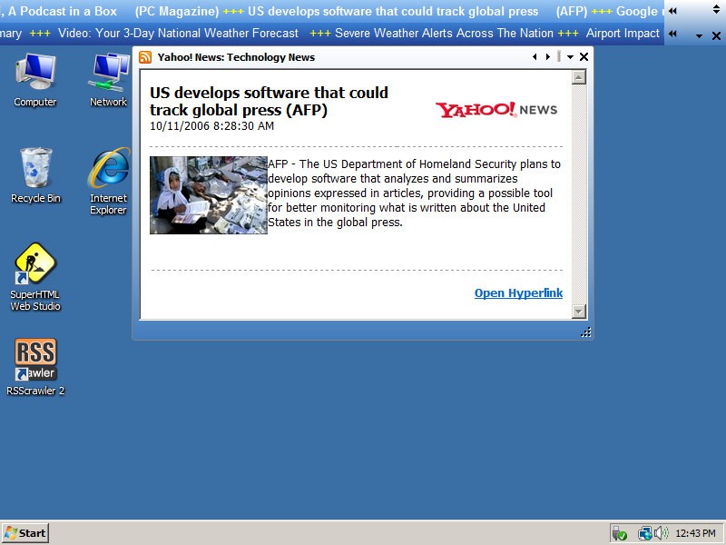Click the Yahoo! News logo
Image resolution: width=726 pixels, height=545 pixels.
pos(496,110)
